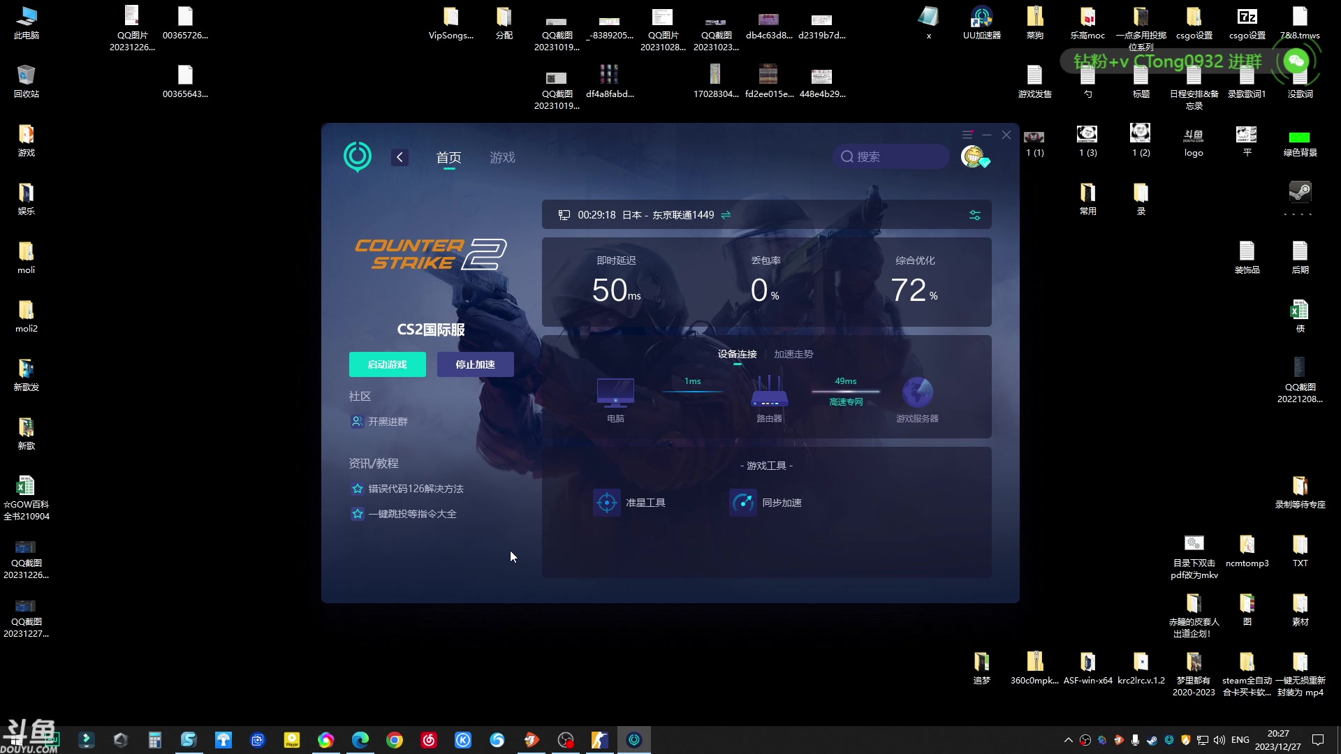
Task: Open 错误代码126解决方法 article
Action: click(407, 489)
